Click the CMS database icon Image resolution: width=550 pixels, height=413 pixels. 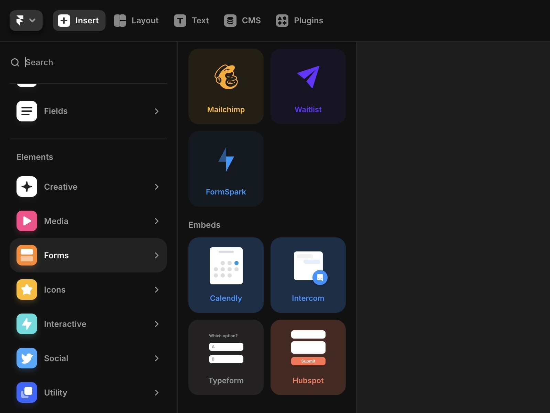[x=230, y=21]
